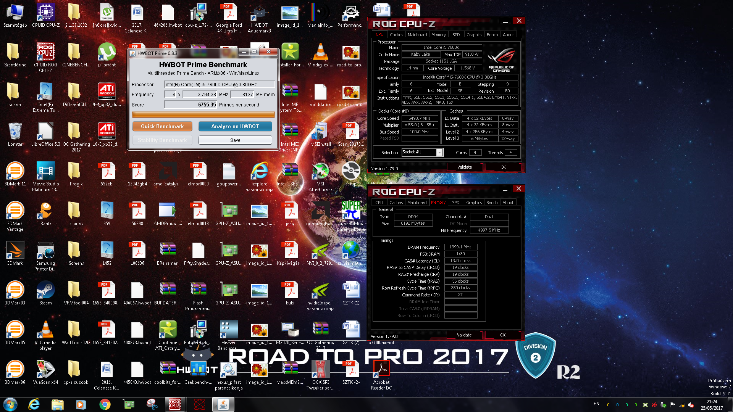Click OK in the lower CPU-Z window
The width and height of the screenshot is (733, 412).
click(503, 335)
